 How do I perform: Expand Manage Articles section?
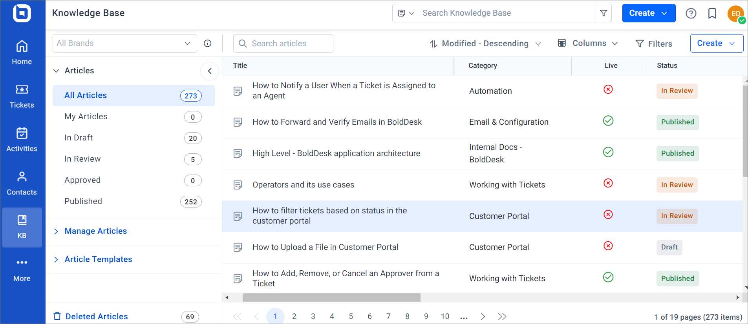(x=56, y=231)
